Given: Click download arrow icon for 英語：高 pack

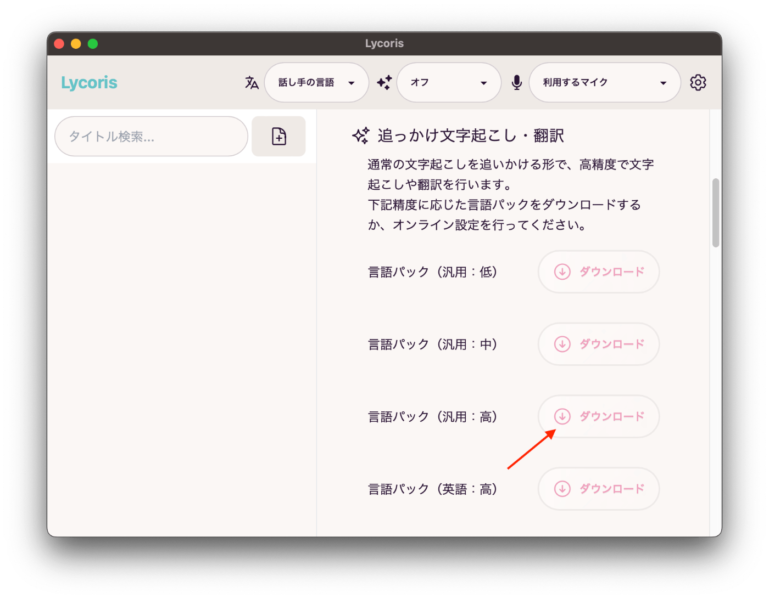Looking at the screenshot, I should (562, 489).
